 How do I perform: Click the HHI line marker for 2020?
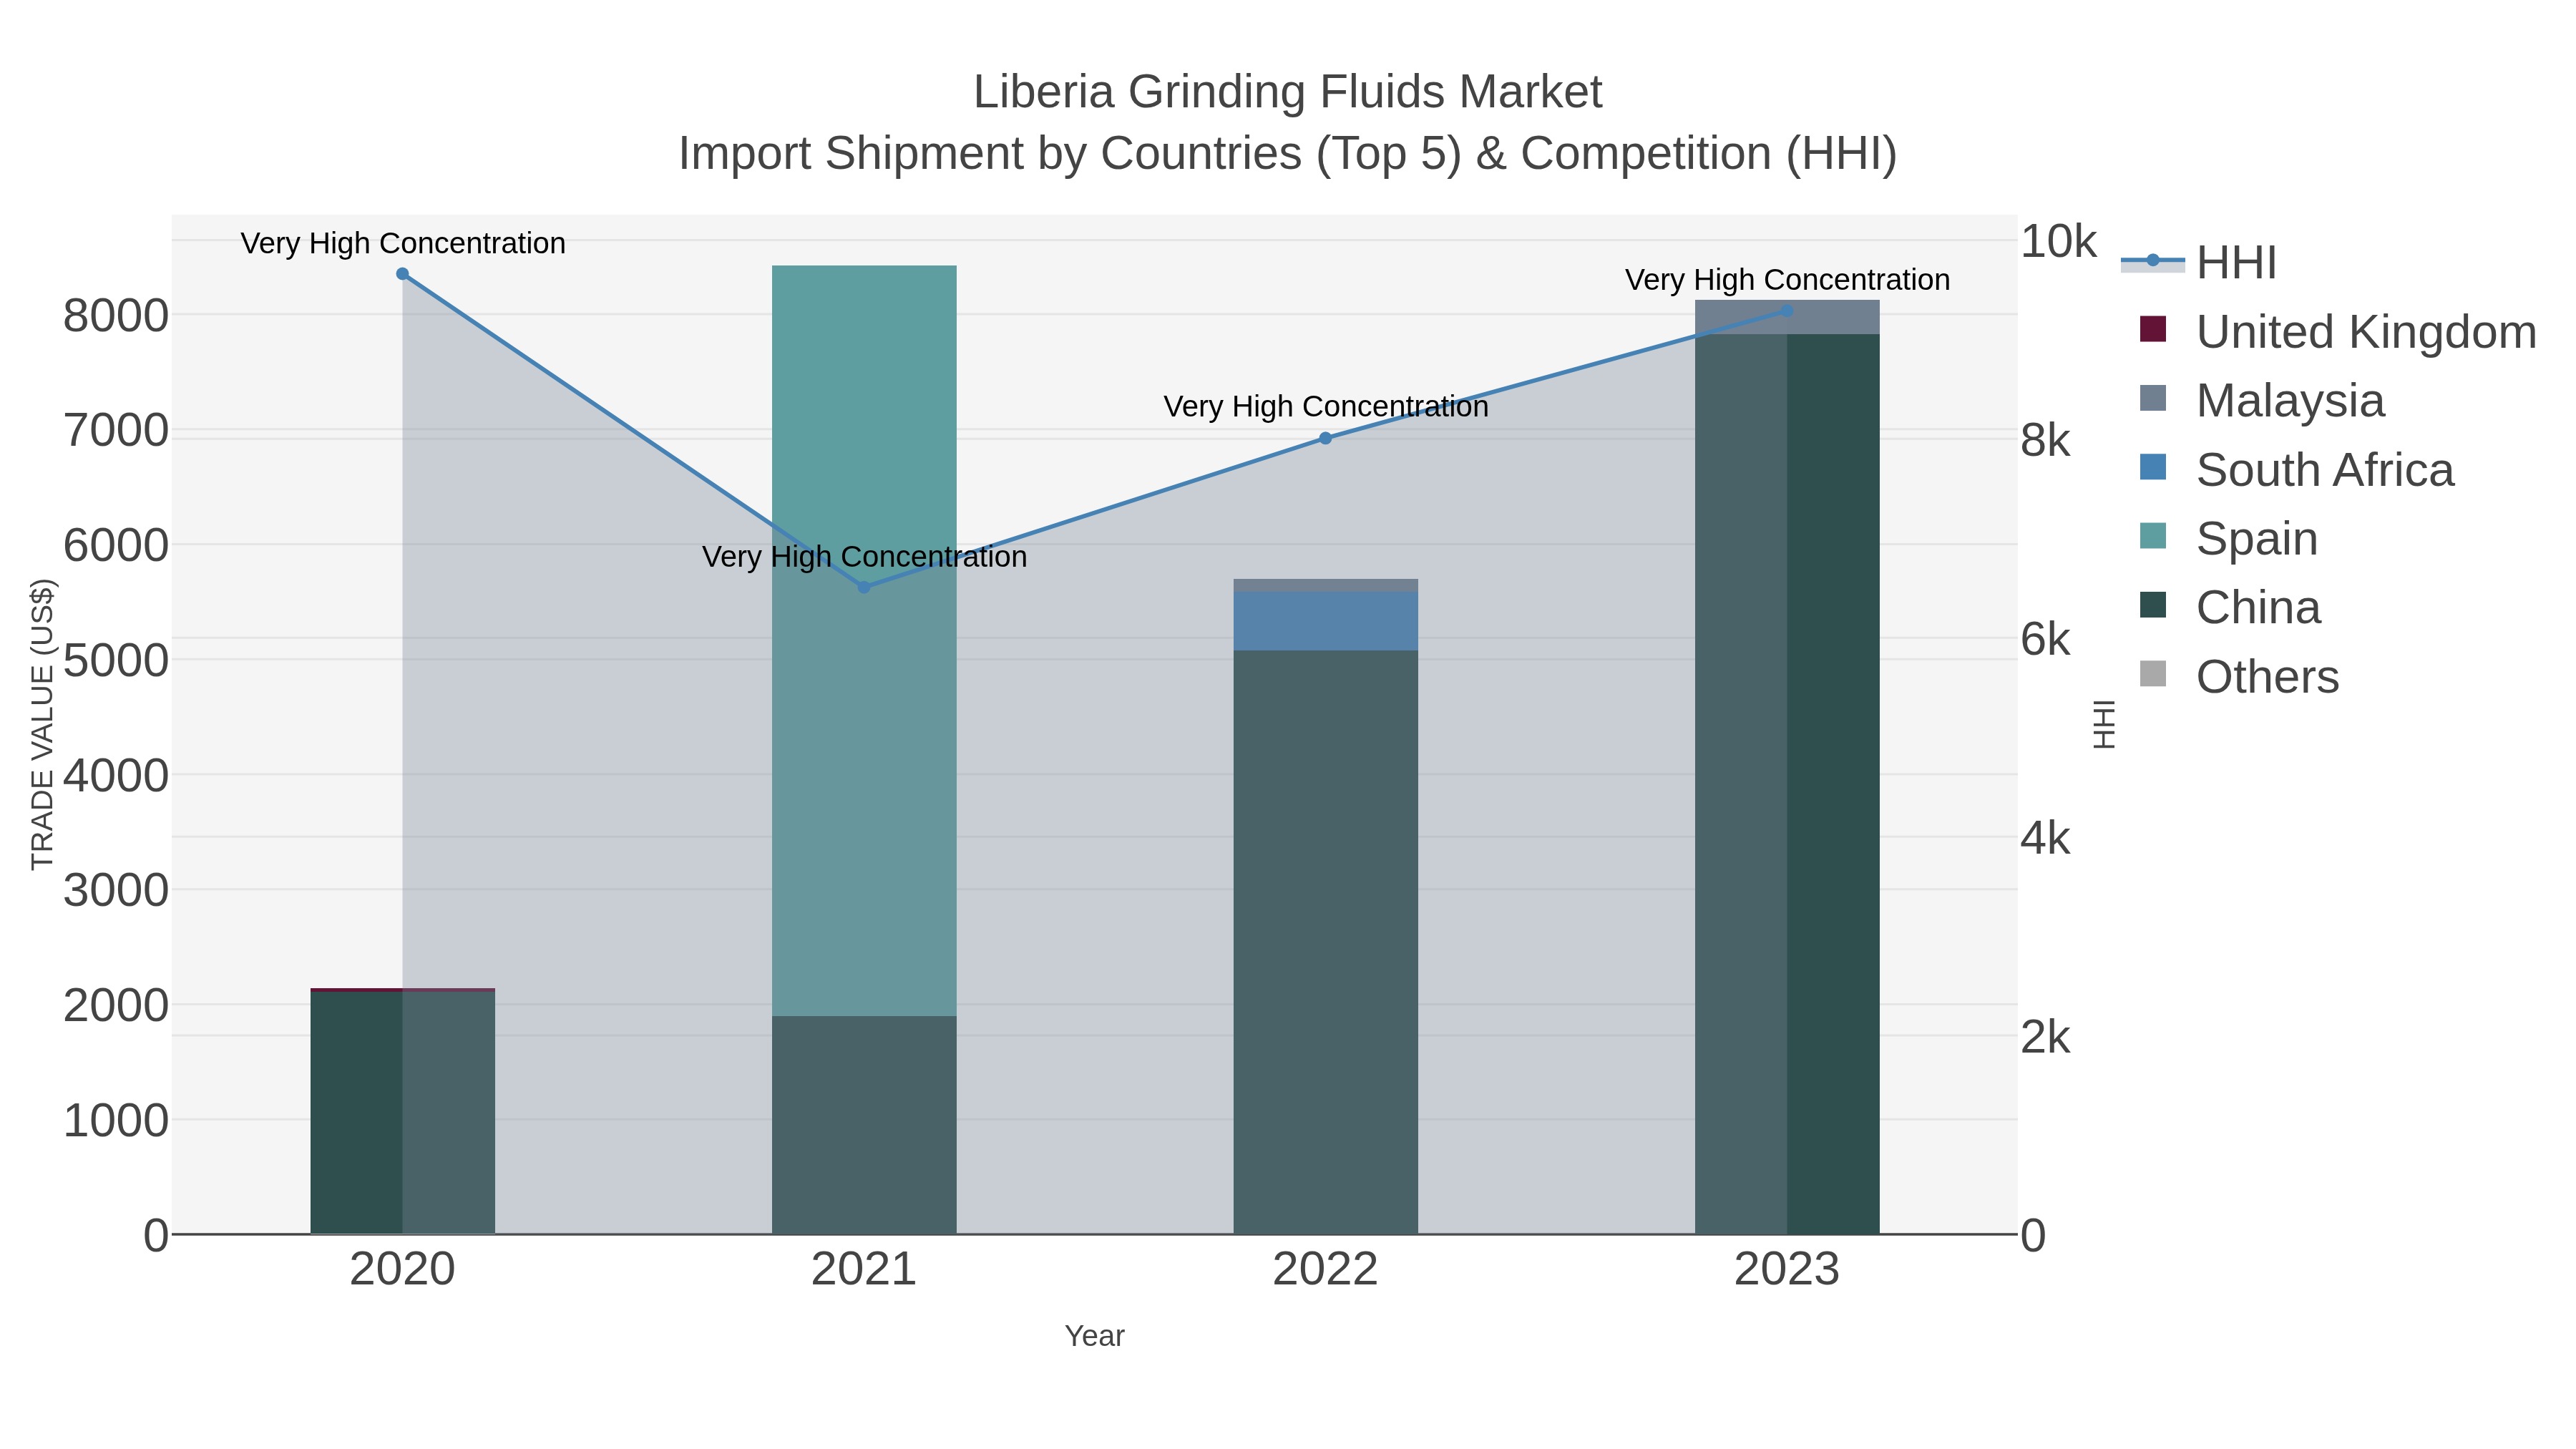coord(402,274)
